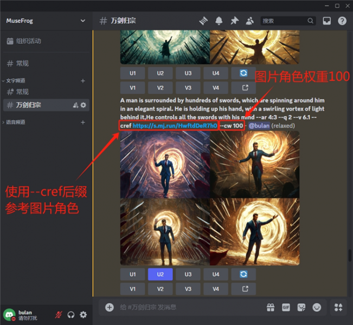
Task: Click V1 in lower button row
Action: 133,289
